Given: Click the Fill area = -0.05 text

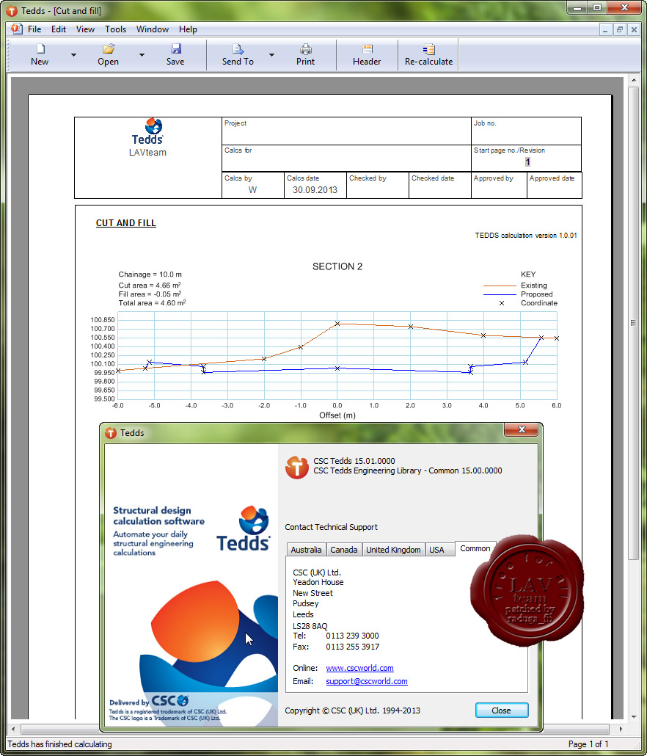Looking at the screenshot, I should pyautogui.click(x=150, y=294).
